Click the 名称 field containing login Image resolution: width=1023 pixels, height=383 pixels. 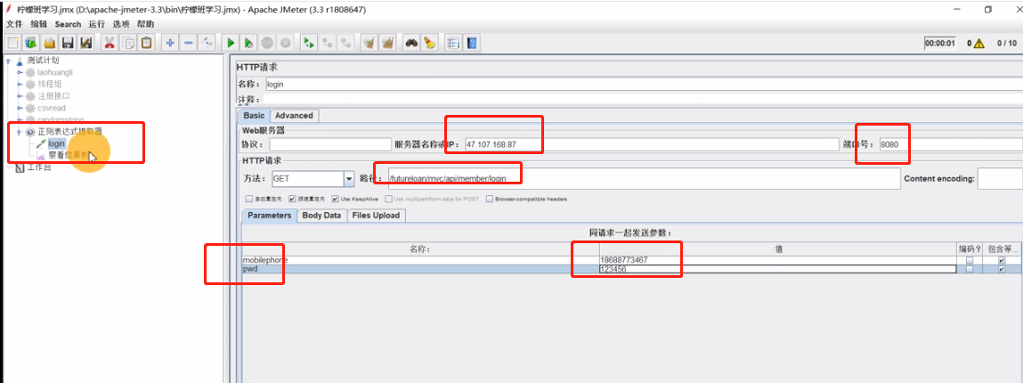click(x=643, y=84)
